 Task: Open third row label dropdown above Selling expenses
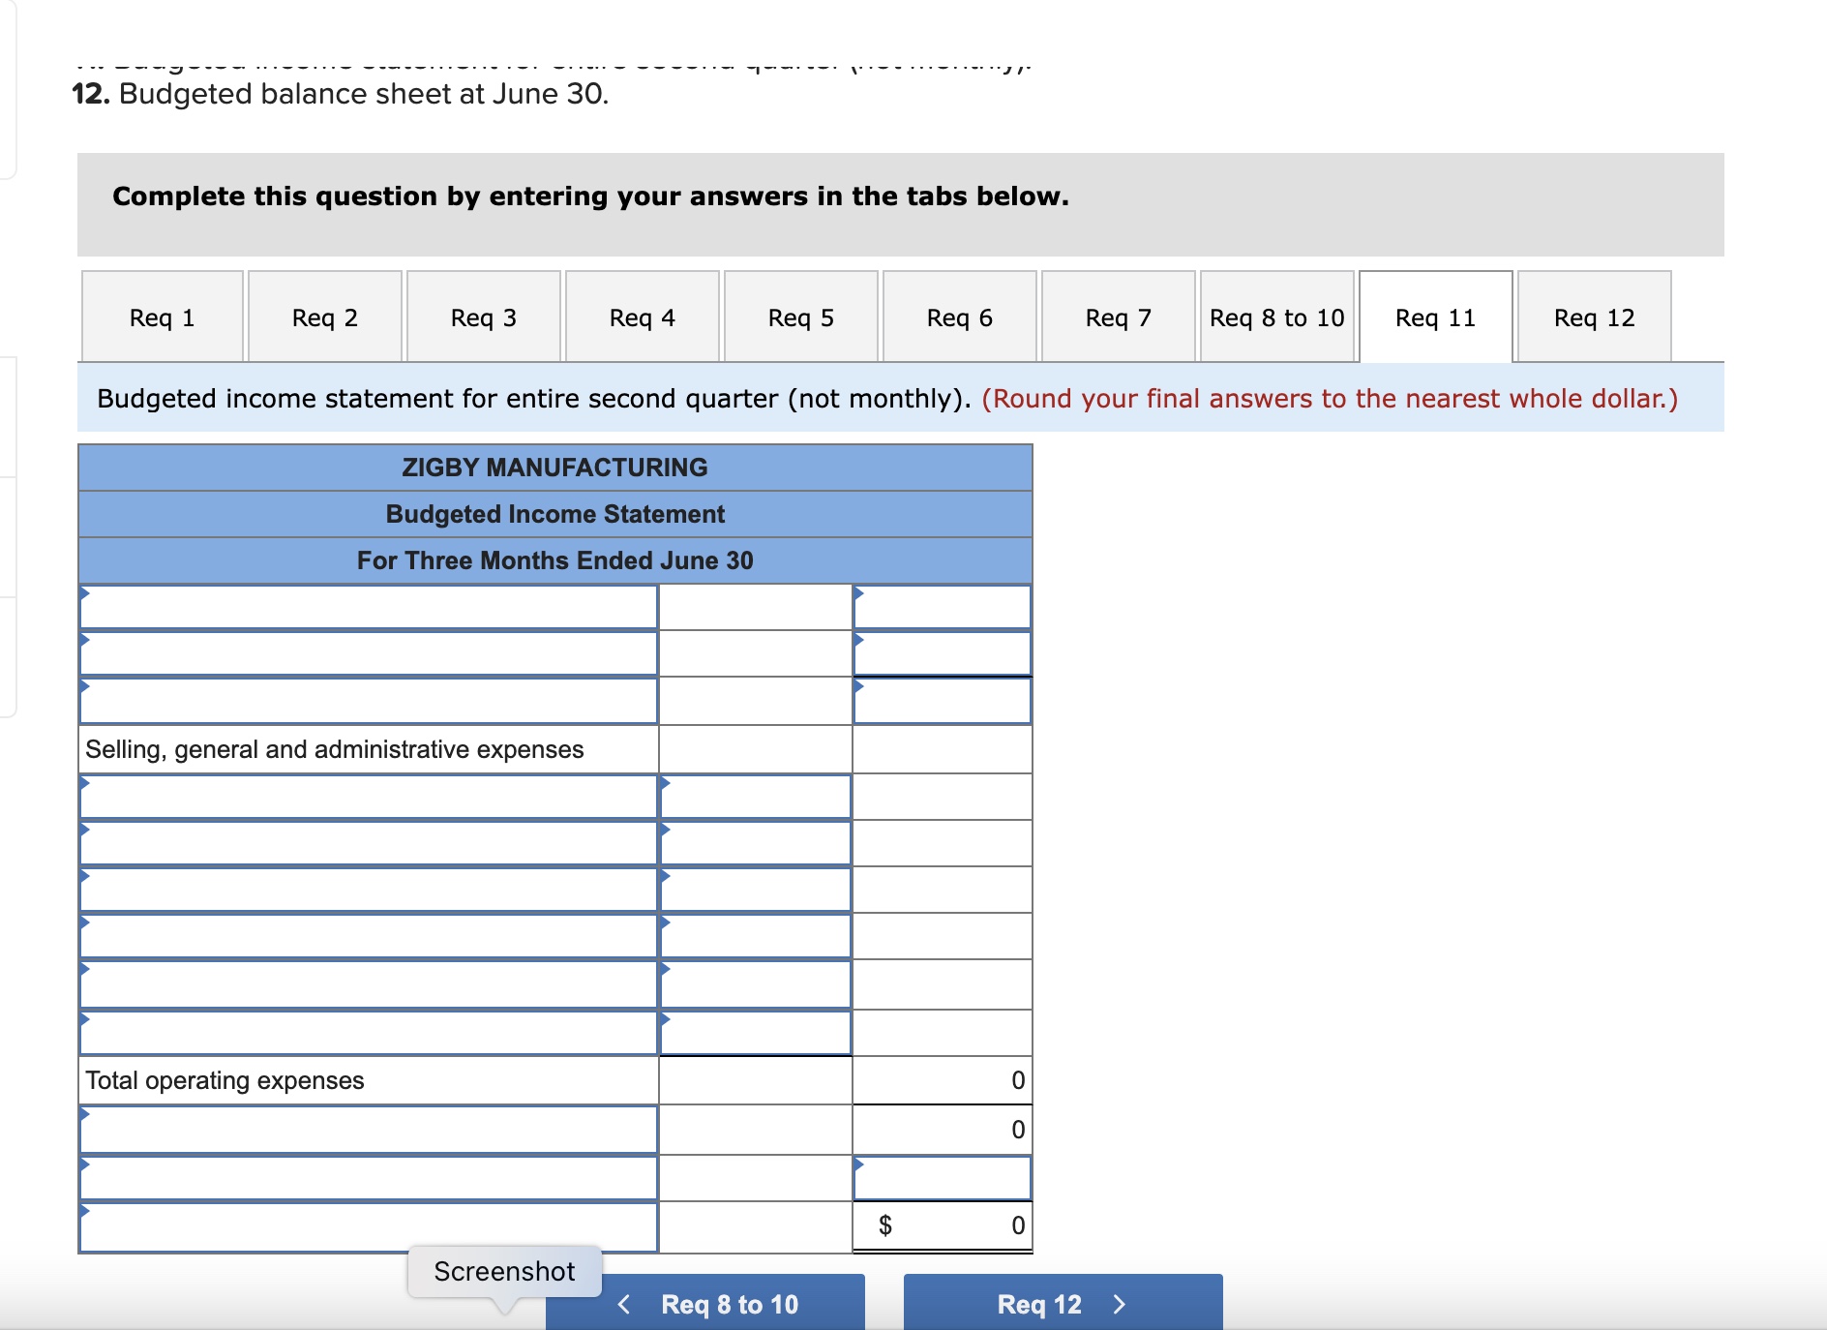pos(369,701)
